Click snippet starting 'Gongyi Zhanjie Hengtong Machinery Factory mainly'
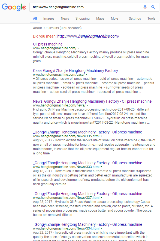Viewport: 160px width, 241px height. tap(91, 57)
